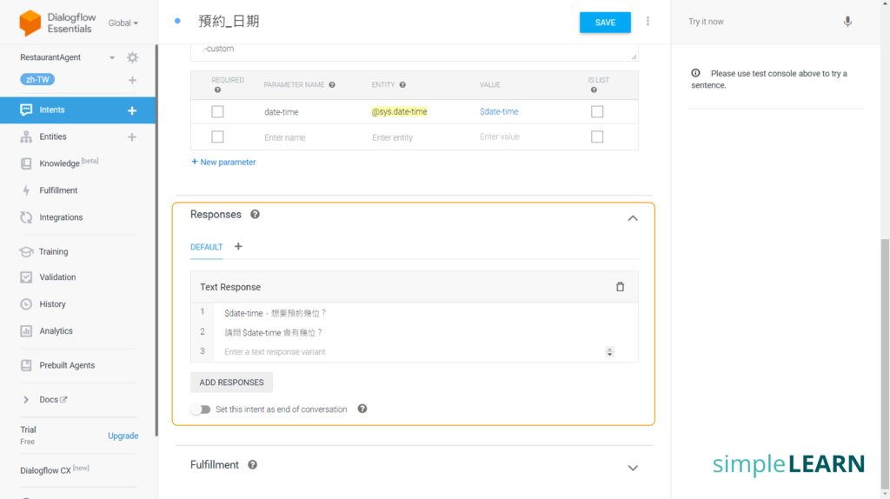Click the plus icon next to Entities
Screen dimensions: 890x499
click(132, 137)
